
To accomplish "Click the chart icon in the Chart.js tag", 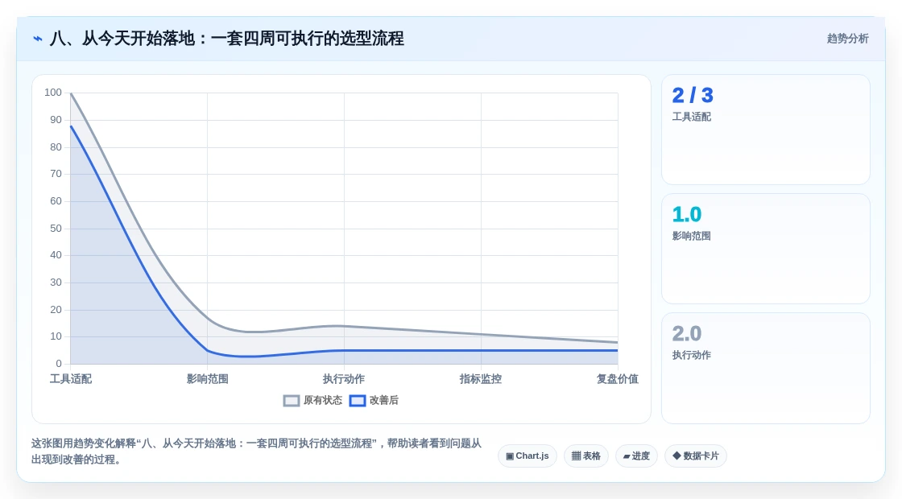I will [x=510, y=456].
